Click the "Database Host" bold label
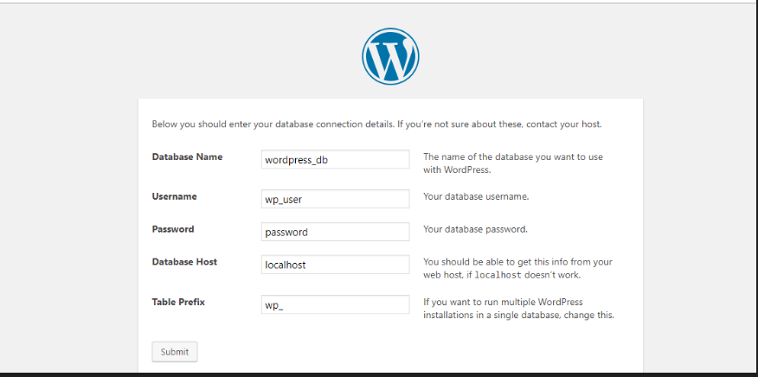This screenshot has width=758, height=377. (x=184, y=262)
